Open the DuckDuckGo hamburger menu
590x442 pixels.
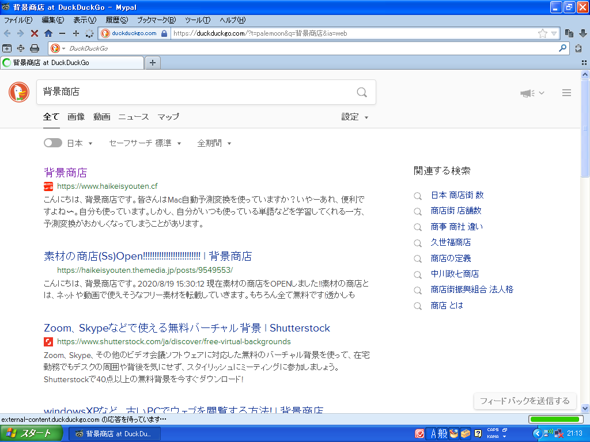tap(567, 93)
